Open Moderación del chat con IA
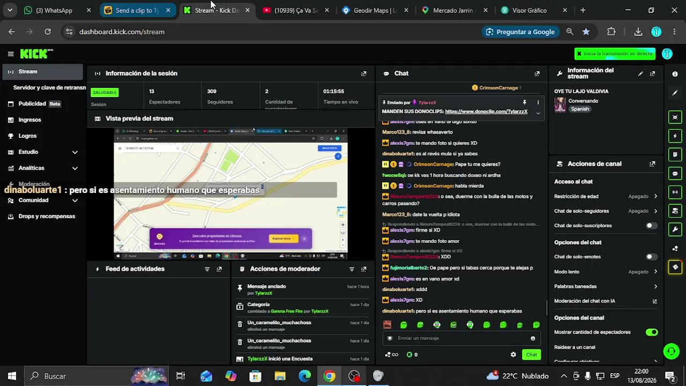The height and width of the screenshot is (386, 686). pyautogui.click(x=606, y=301)
